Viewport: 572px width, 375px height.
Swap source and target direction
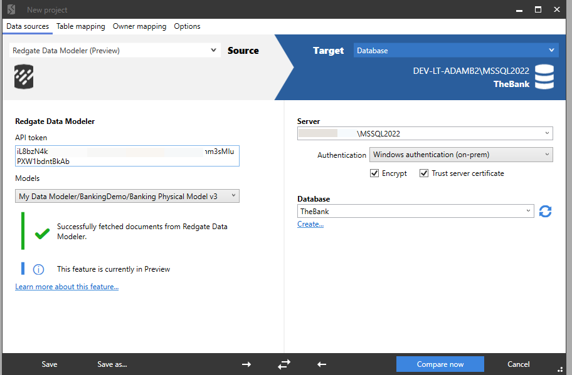coord(283,364)
